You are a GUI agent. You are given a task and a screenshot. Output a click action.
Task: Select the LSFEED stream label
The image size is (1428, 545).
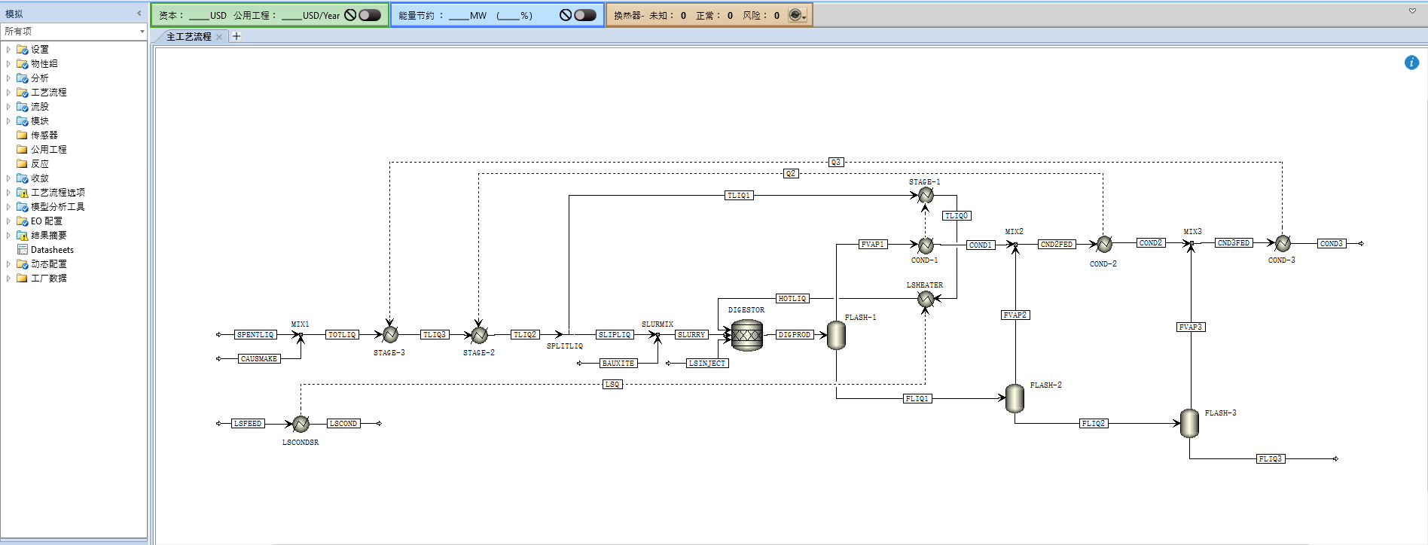[248, 424]
